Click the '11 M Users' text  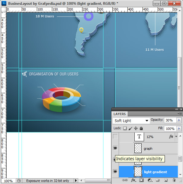point(155,50)
